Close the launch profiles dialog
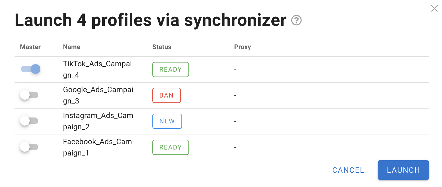 click(434, 8)
